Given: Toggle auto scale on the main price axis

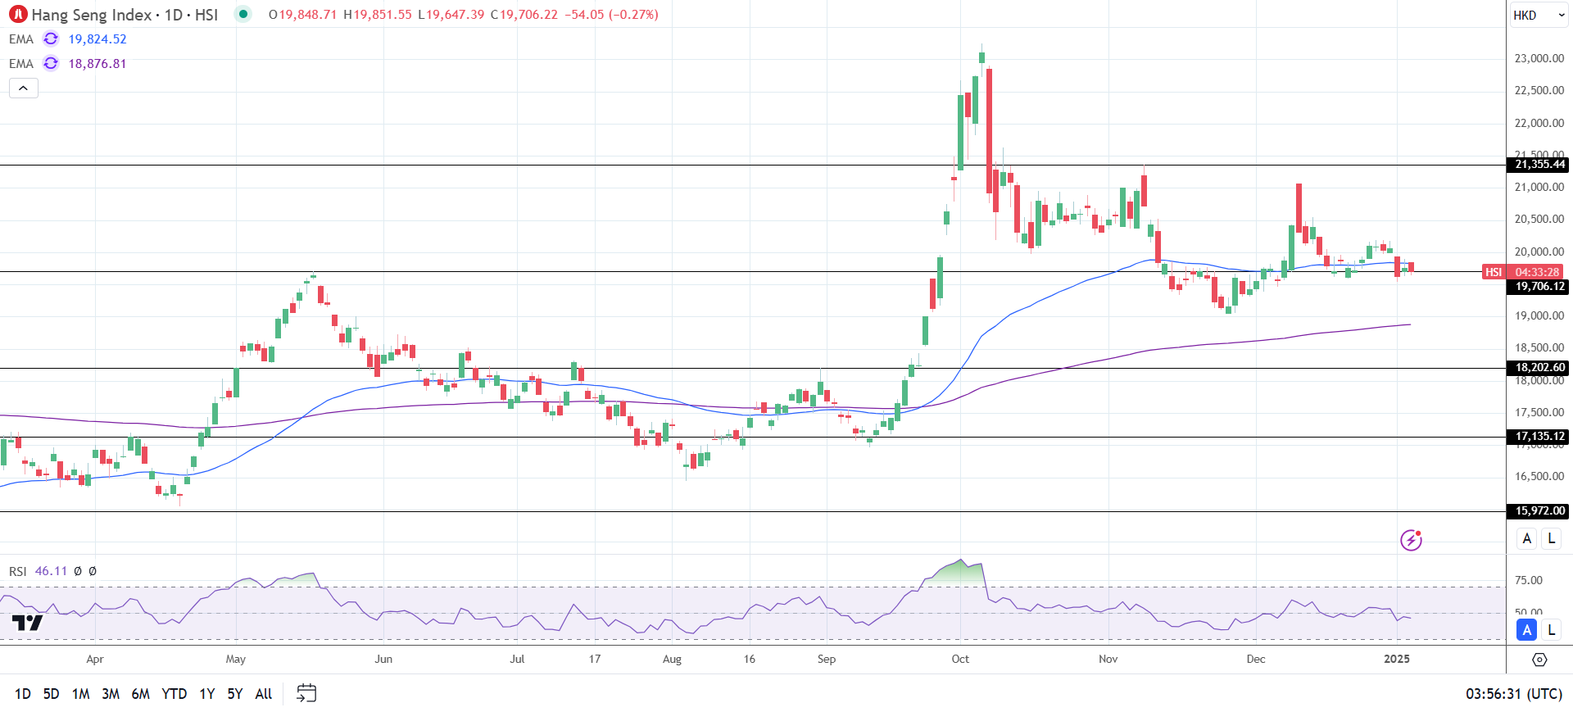Looking at the screenshot, I should (1526, 538).
